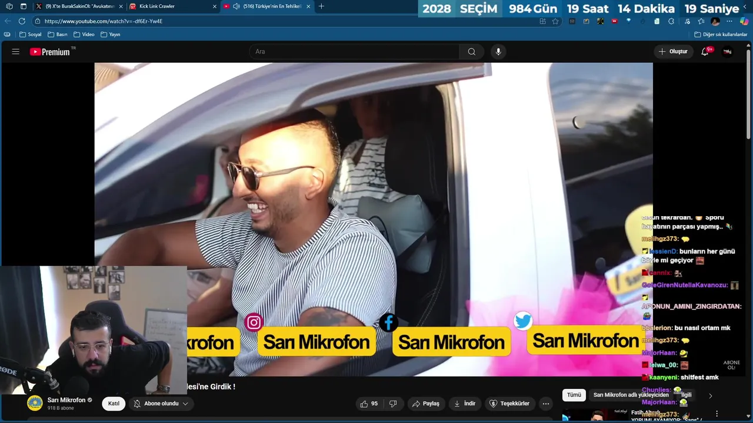
Task: Open the browser profile picture
Action: pos(715,21)
